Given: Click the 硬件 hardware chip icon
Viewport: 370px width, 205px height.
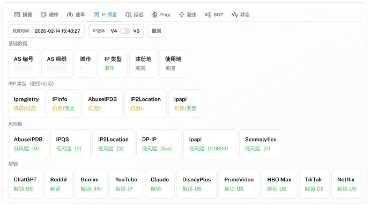Looking at the screenshot, I should [43, 14].
